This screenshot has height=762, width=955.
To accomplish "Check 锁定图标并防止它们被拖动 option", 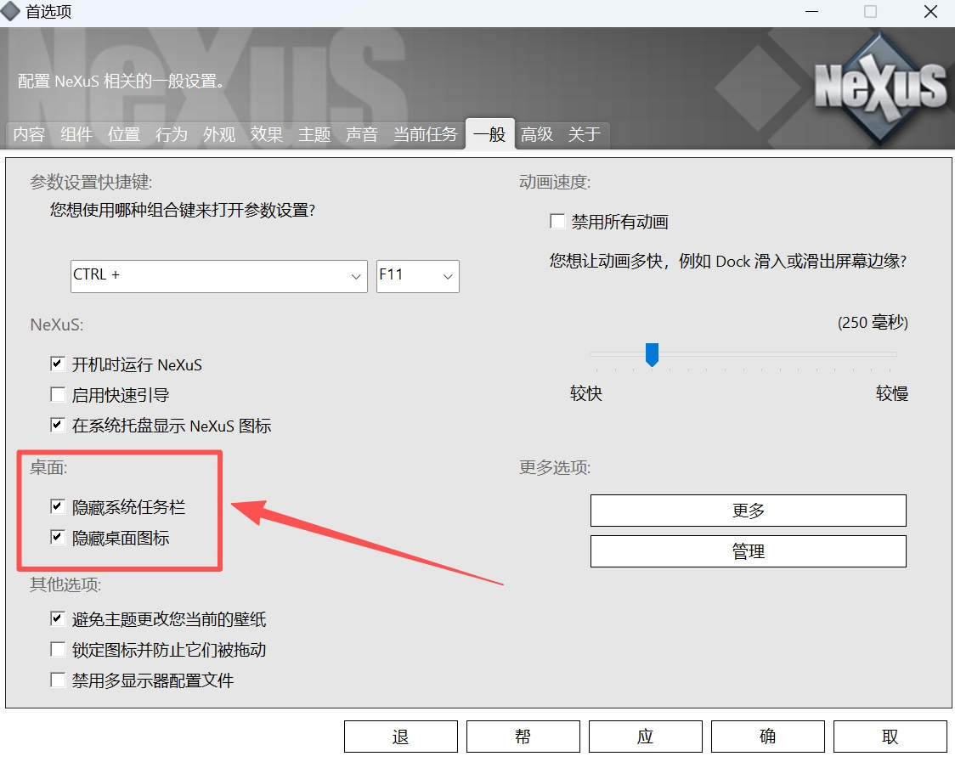I will (x=58, y=650).
